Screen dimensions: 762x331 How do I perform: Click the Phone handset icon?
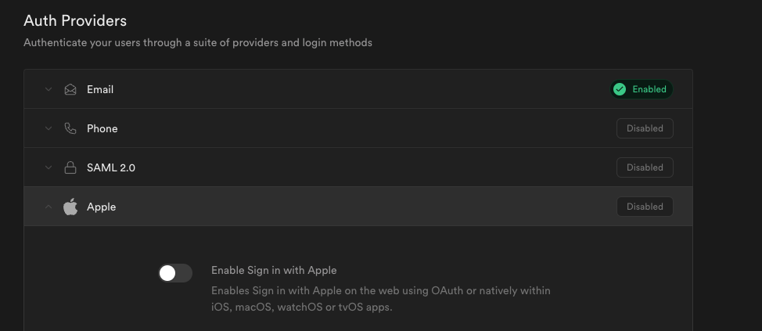(70, 128)
